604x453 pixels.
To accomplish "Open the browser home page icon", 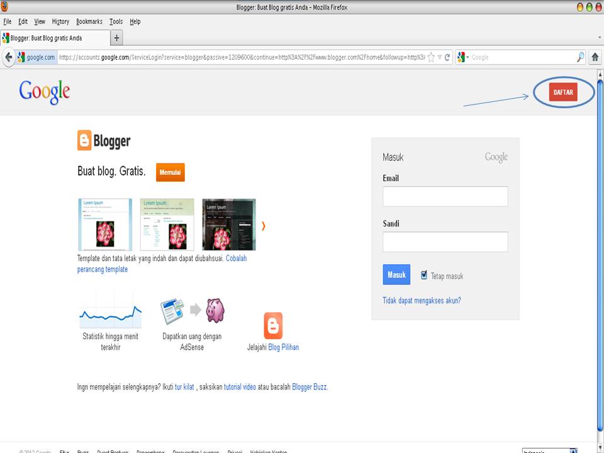I will (x=595, y=57).
